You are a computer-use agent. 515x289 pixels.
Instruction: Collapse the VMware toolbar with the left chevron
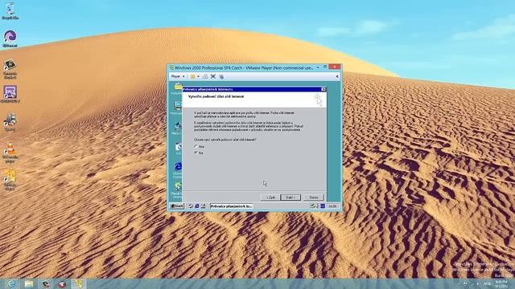[x=337, y=76]
